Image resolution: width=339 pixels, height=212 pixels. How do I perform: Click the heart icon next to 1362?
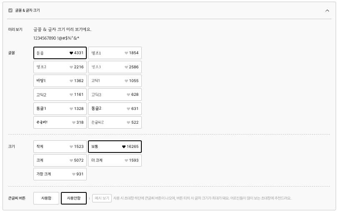(x=71, y=81)
